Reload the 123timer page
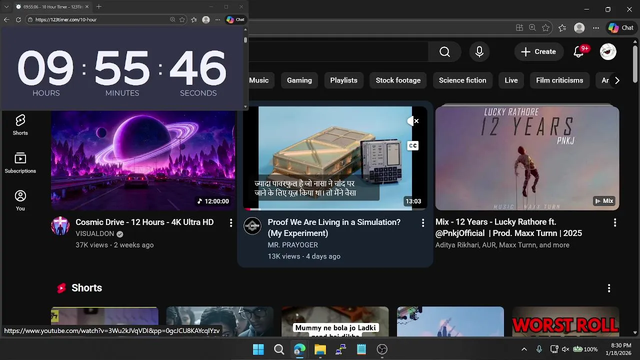Image resolution: width=640 pixels, height=360 pixels. click(18, 19)
